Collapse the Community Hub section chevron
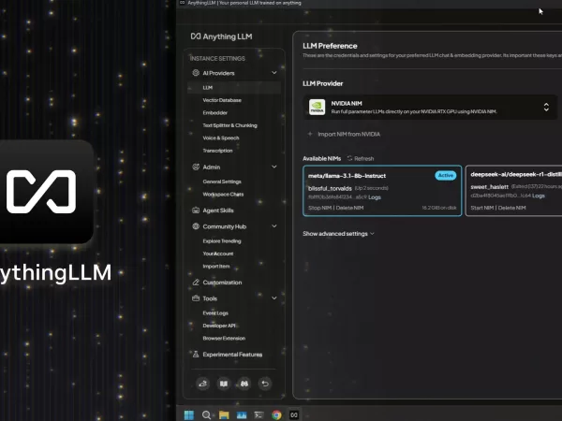 [274, 226]
